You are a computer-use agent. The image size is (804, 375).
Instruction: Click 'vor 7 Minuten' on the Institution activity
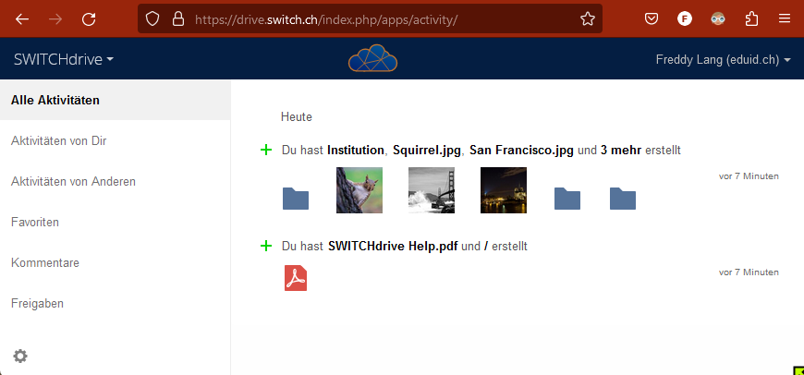pos(749,176)
